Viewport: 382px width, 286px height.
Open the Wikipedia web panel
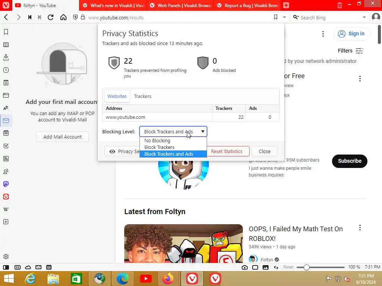click(x=6, y=209)
